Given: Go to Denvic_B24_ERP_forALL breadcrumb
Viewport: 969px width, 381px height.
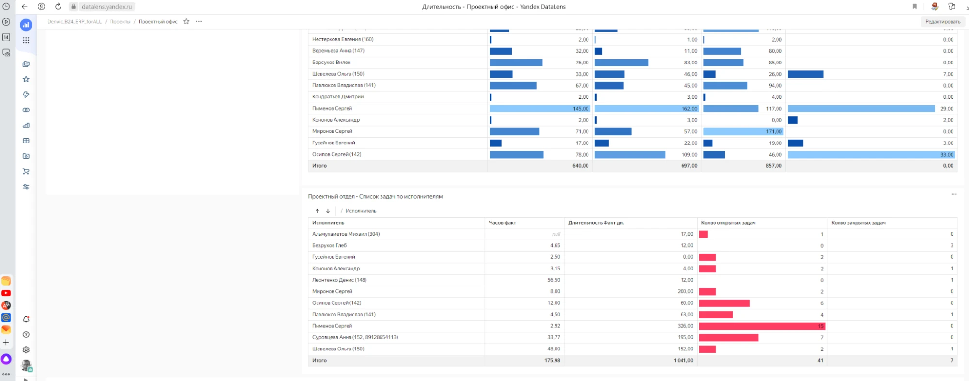Looking at the screenshot, I should [x=75, y=22].
